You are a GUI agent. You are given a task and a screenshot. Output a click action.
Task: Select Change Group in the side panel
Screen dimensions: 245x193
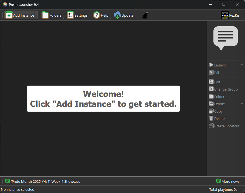click(x=226, y=89)
